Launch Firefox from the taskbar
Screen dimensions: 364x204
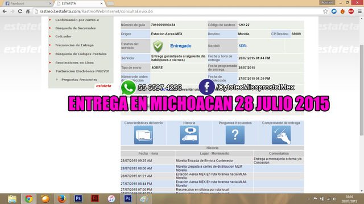click(62, 199)
